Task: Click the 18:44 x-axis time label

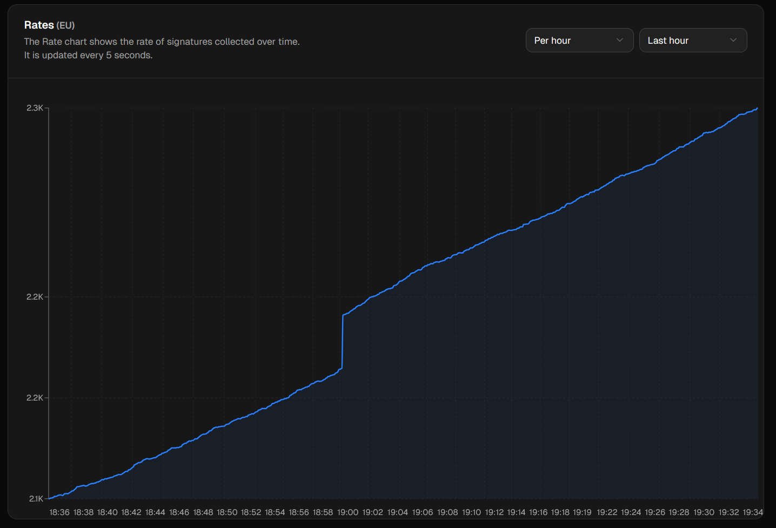Action: coord(155,512)
